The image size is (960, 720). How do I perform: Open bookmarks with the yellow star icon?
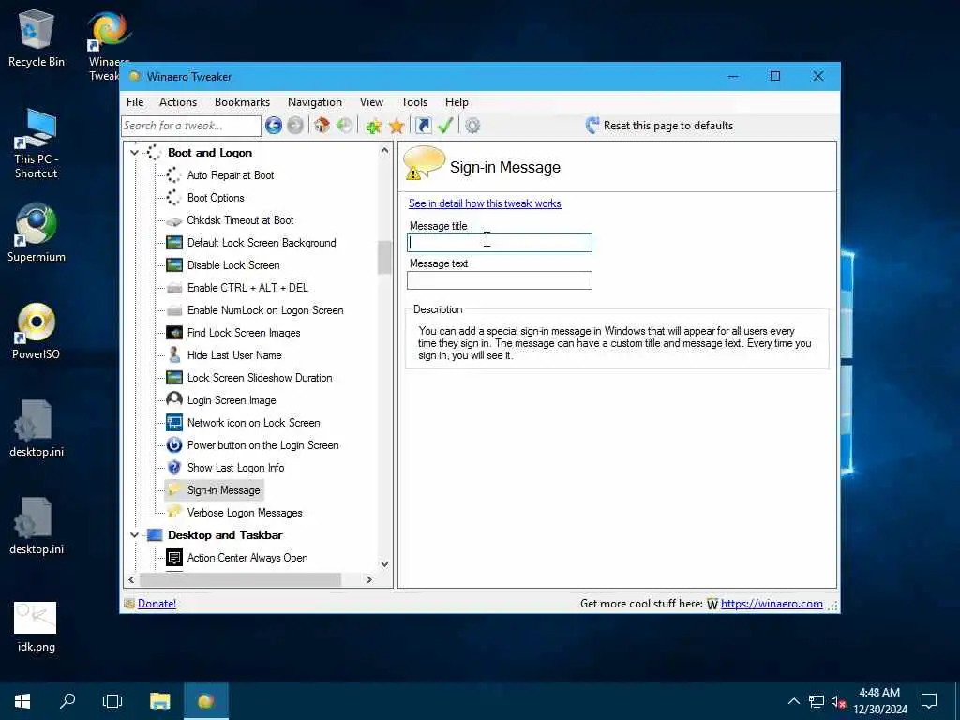397,126
